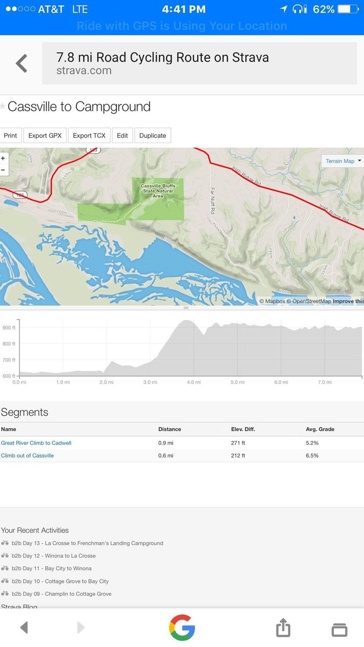Click the map and elevation divider handle
The height and width of the screenshot is (647, 364).
186,308
